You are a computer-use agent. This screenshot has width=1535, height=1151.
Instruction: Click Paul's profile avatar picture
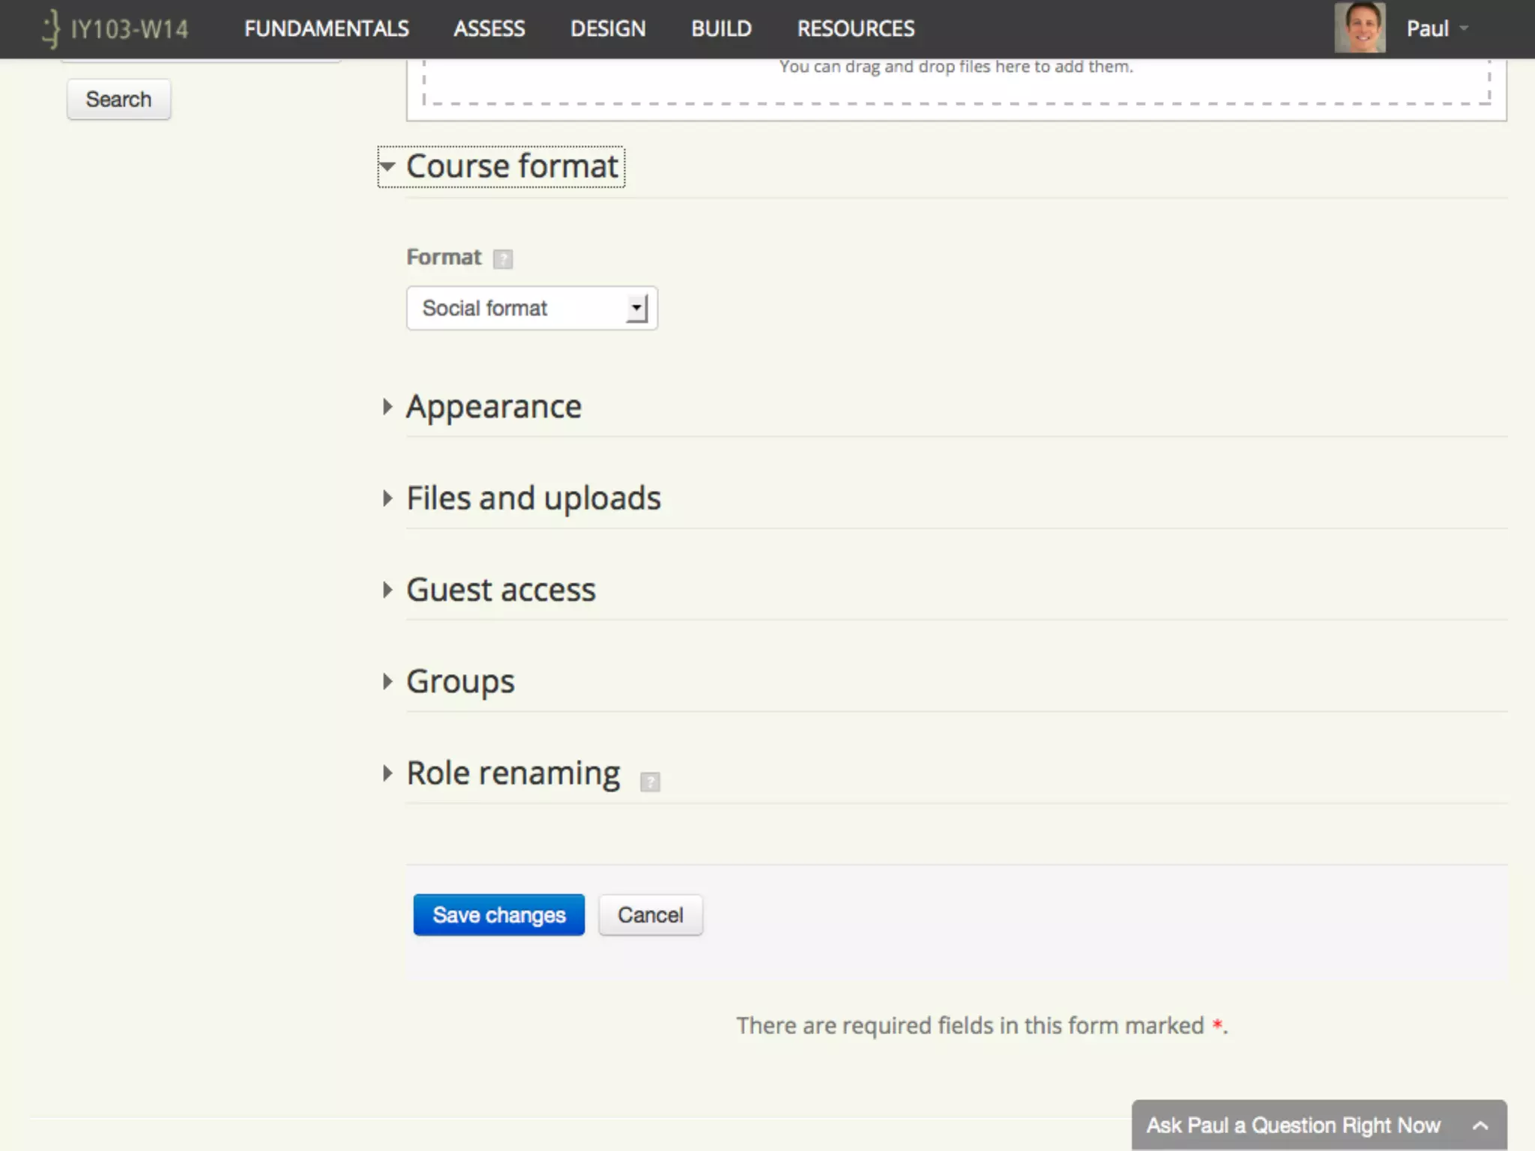click(1359, 28)
